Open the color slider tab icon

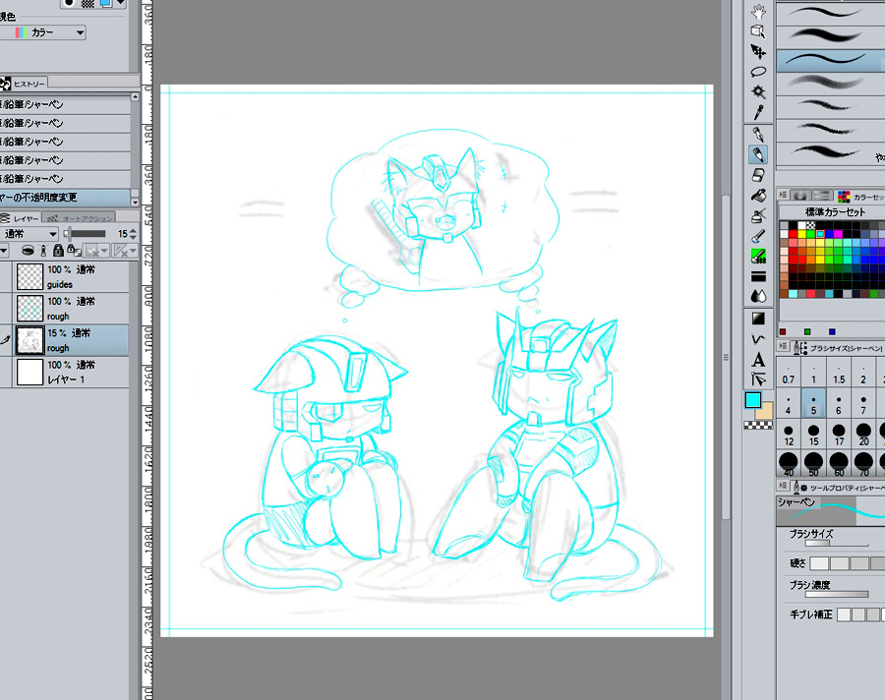[823, 196]
